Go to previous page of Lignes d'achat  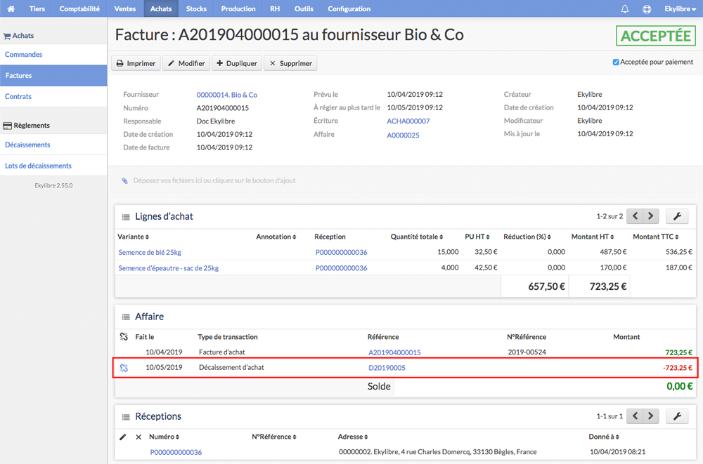pyautogui.click(x=635, y=216)
